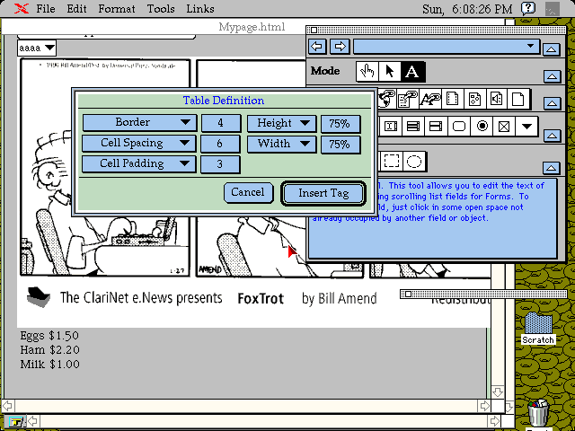This screenshot has width=575, height=431.
Task: Select the arrow pointer mode tool
Action: [389, 72]
